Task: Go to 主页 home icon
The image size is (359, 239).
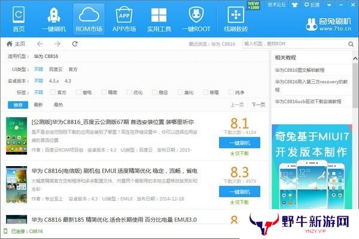Action: pyautogui.click(x=16, y=44)
